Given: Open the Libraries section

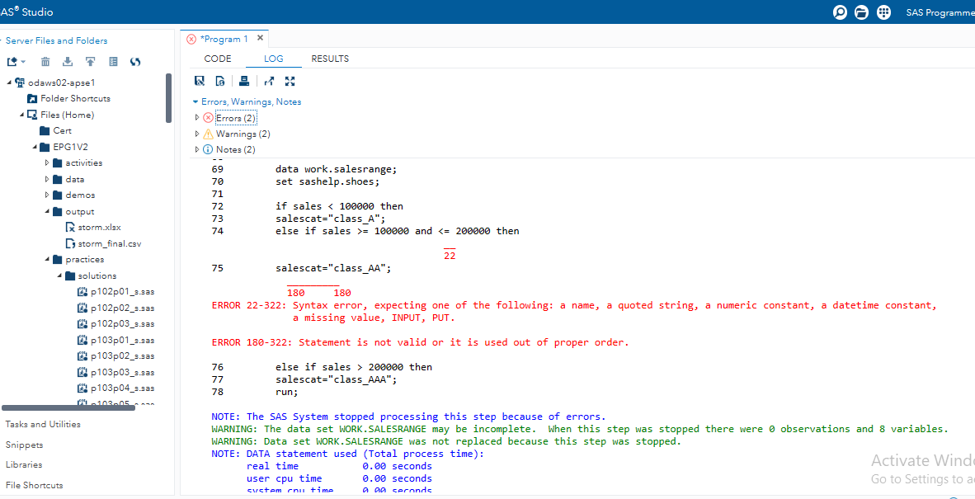Looking at the screenshot, I should click(25, 464).
